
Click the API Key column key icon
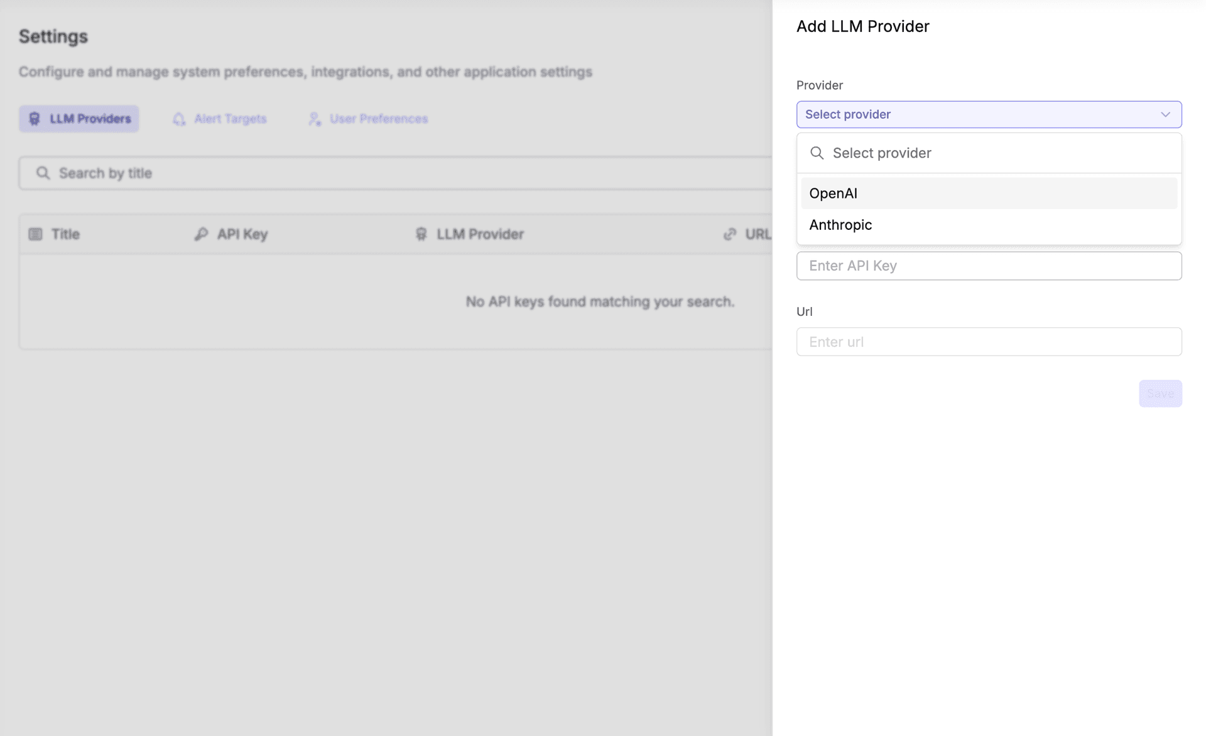click(201, 234)
